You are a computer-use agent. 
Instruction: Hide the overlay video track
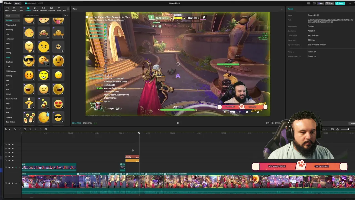pyautogui.click(x=12, y=167)
